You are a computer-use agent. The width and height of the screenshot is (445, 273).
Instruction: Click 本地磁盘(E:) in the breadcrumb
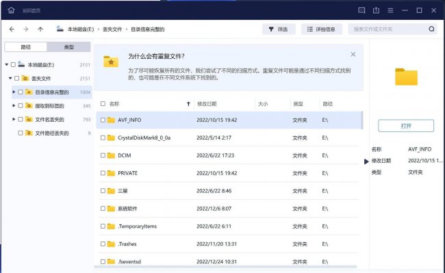click(x=81, y=29)
